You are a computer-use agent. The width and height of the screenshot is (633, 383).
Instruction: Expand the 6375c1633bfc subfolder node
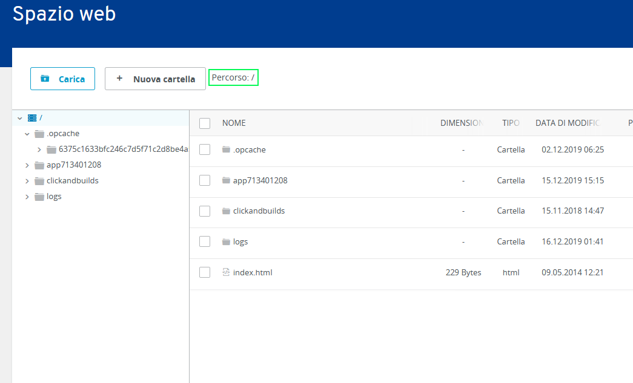39,149
